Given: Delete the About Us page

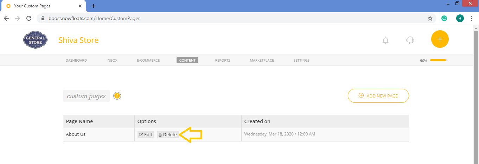Looking at the screenshot, I should coord(167,135).
